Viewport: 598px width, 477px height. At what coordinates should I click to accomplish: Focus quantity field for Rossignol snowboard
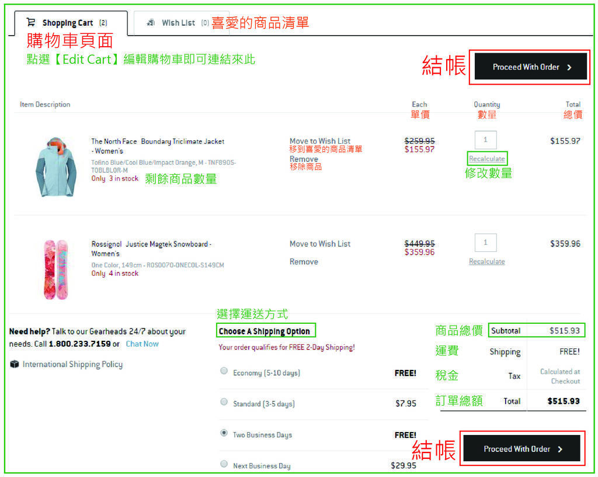[485, 243]
